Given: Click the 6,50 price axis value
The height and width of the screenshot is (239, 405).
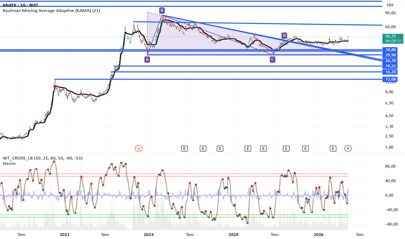Looking at the screenshot, I should pyautogui.click(x=389, y=103).
